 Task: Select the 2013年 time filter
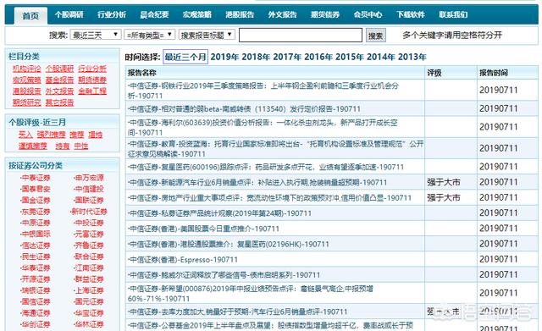(x=412, y=57)
